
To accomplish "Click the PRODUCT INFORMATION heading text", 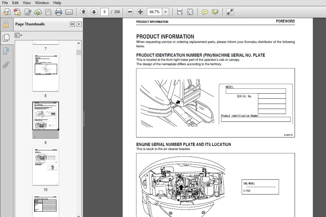I will pyautogui.click(x=165, y=37).
